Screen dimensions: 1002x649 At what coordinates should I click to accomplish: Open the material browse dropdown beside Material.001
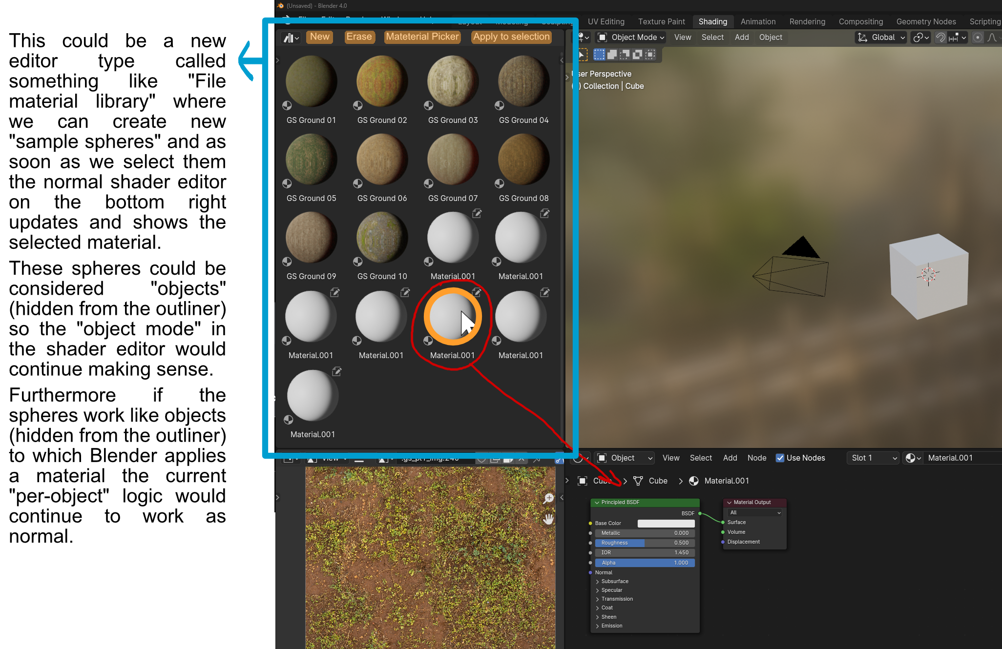913,458
